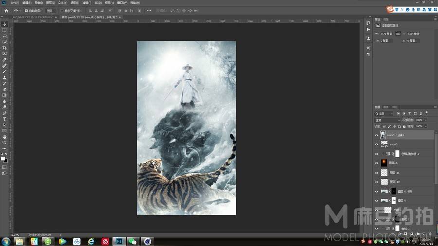Open the Character panel icon (A|)
This screenshot has width=438, height=246.
[368, 48]
